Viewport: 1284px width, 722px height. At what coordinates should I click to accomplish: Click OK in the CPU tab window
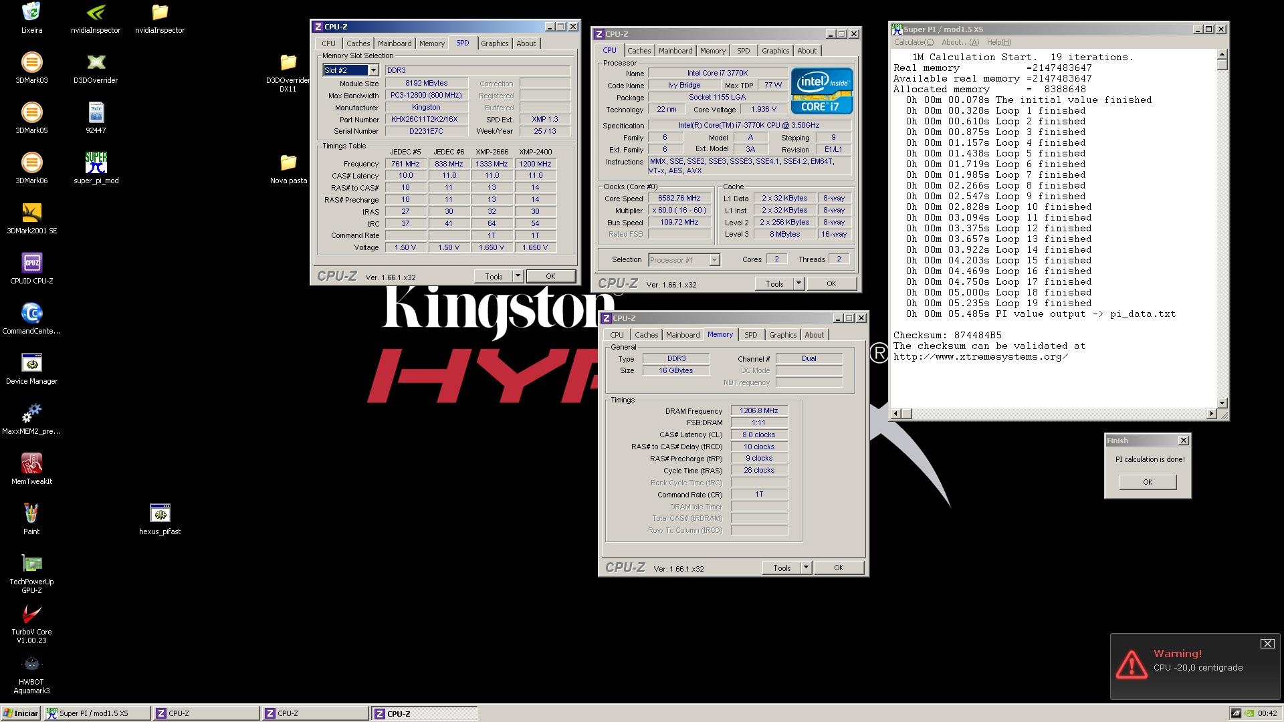coord(831,283)
